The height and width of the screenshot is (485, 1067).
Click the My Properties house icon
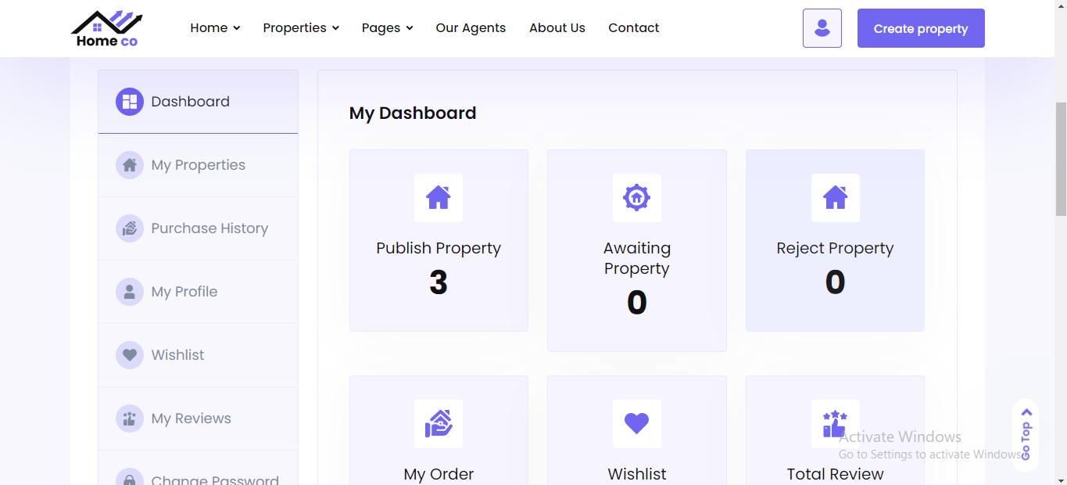pyautogui.click(x=130, y=165)
